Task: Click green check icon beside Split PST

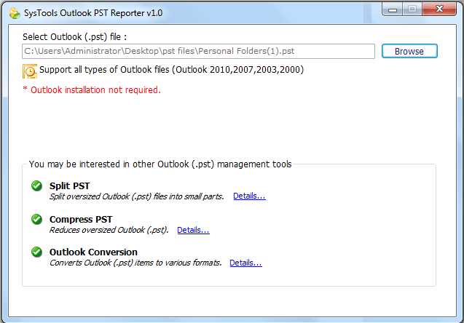Action: point(36,186)
